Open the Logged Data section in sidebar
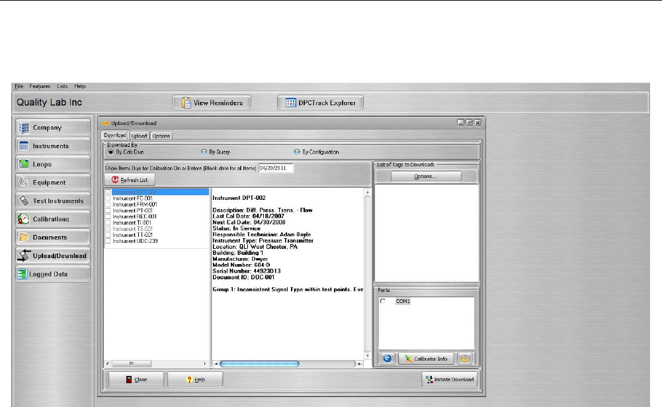662x407 pixels. (53, 274)
